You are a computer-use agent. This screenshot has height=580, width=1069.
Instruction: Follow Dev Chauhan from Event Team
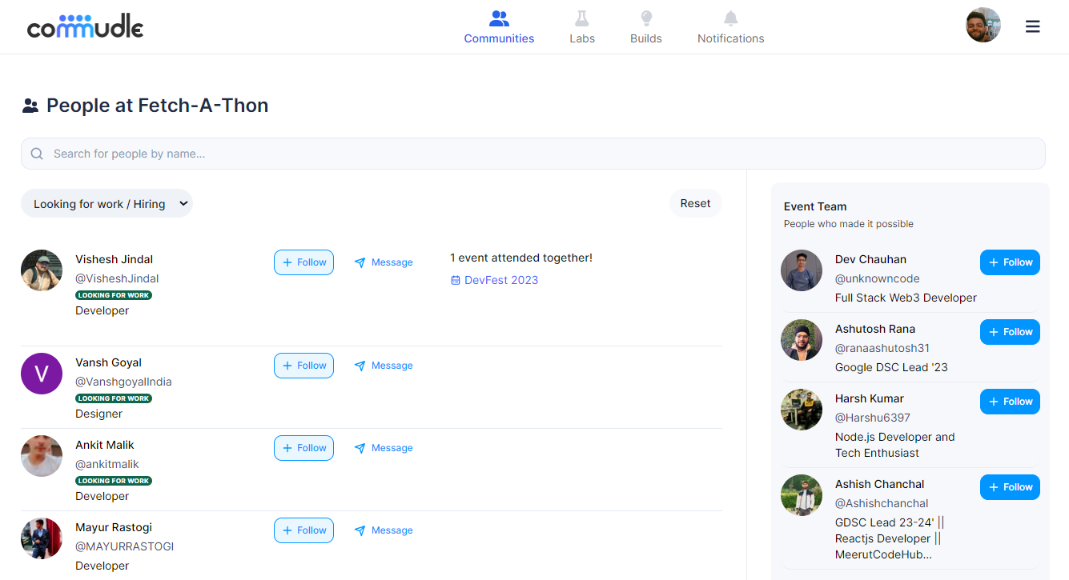click(x=1009, y=262)
